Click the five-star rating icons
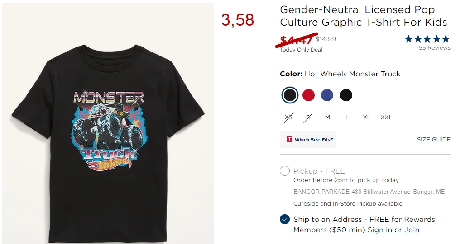 (x=427, y=39)
